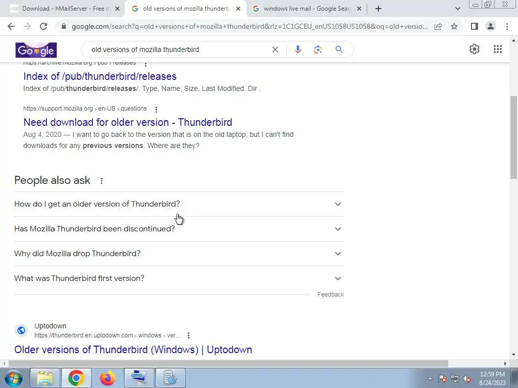Expand 'How do I get an older version' question
The width and height of the screenshot is (518, 388).
(x=179, y=204)
